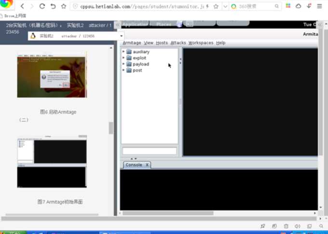
Task: Open the Attacks menu in Armitage
Action: 178,43
